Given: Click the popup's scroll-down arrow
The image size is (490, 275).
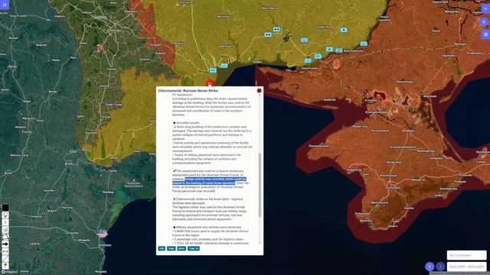Looking at the screenshot, I should [260, 243].
